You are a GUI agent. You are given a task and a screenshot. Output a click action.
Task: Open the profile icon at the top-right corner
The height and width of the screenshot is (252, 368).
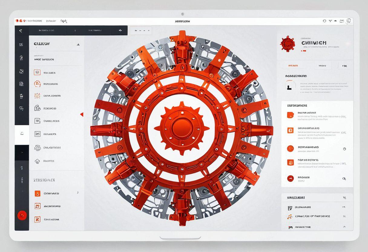point(348,21)
